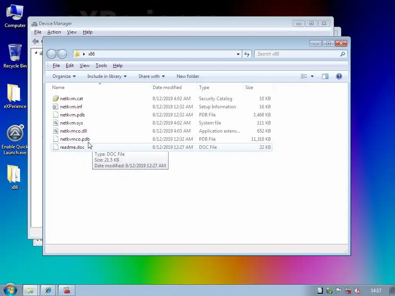Click the Show desktop button

coord(392,291)
